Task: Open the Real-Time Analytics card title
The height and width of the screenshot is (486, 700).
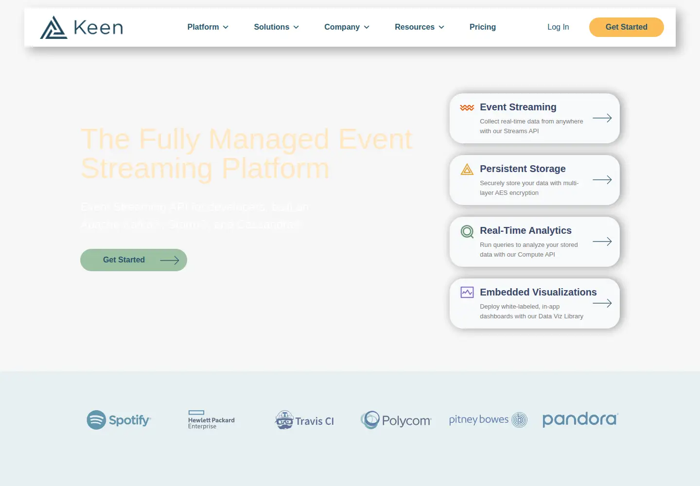Action: tap(526, 230)
